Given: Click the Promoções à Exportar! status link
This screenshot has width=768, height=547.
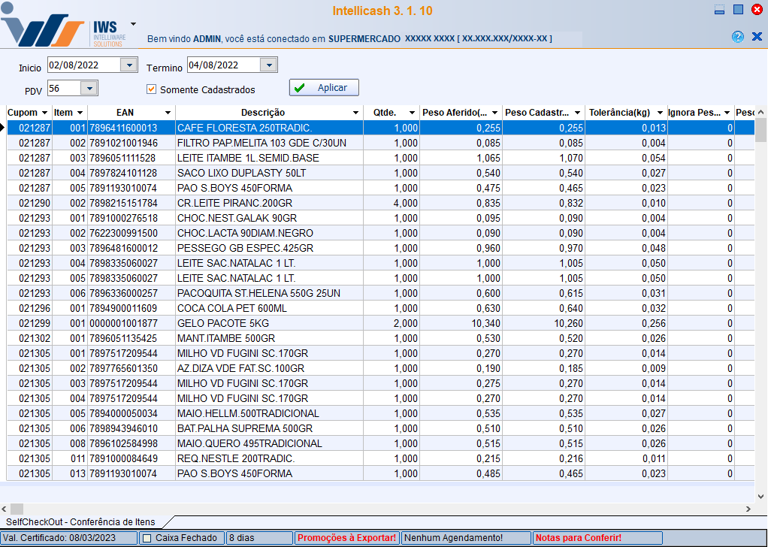Looking at the screenshot, I should click(346, 538).
